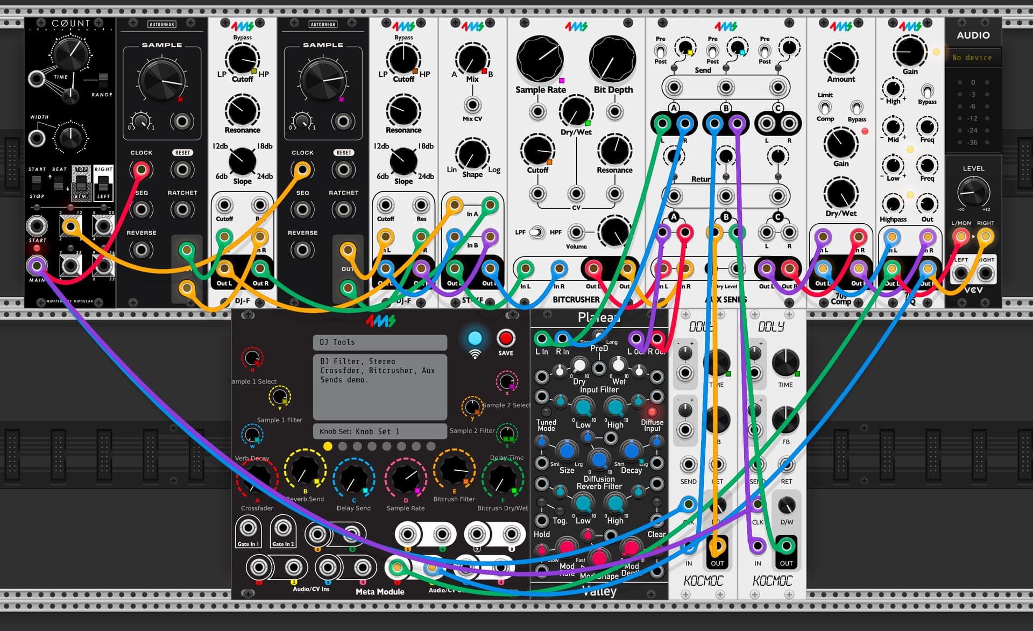The height and width of the screenshot is (631, 1033).
Task: Click the Gate In 1 jack
Action: click(x=248, y=528)
